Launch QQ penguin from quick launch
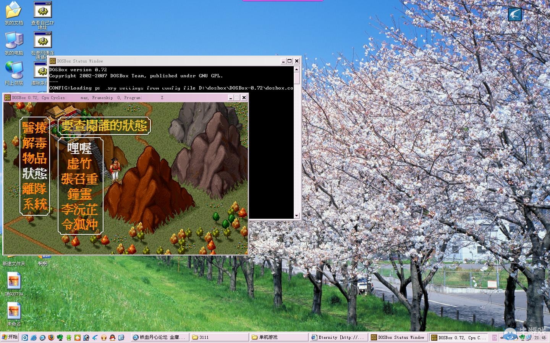 pos(112,338)
